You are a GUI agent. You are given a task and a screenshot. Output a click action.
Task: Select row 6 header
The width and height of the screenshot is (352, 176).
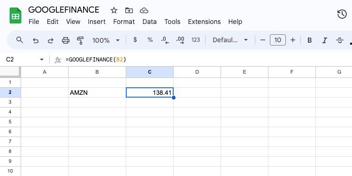point(10,132)
